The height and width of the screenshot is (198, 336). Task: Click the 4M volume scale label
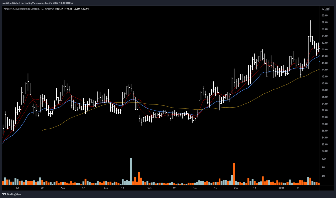[324, 176]
